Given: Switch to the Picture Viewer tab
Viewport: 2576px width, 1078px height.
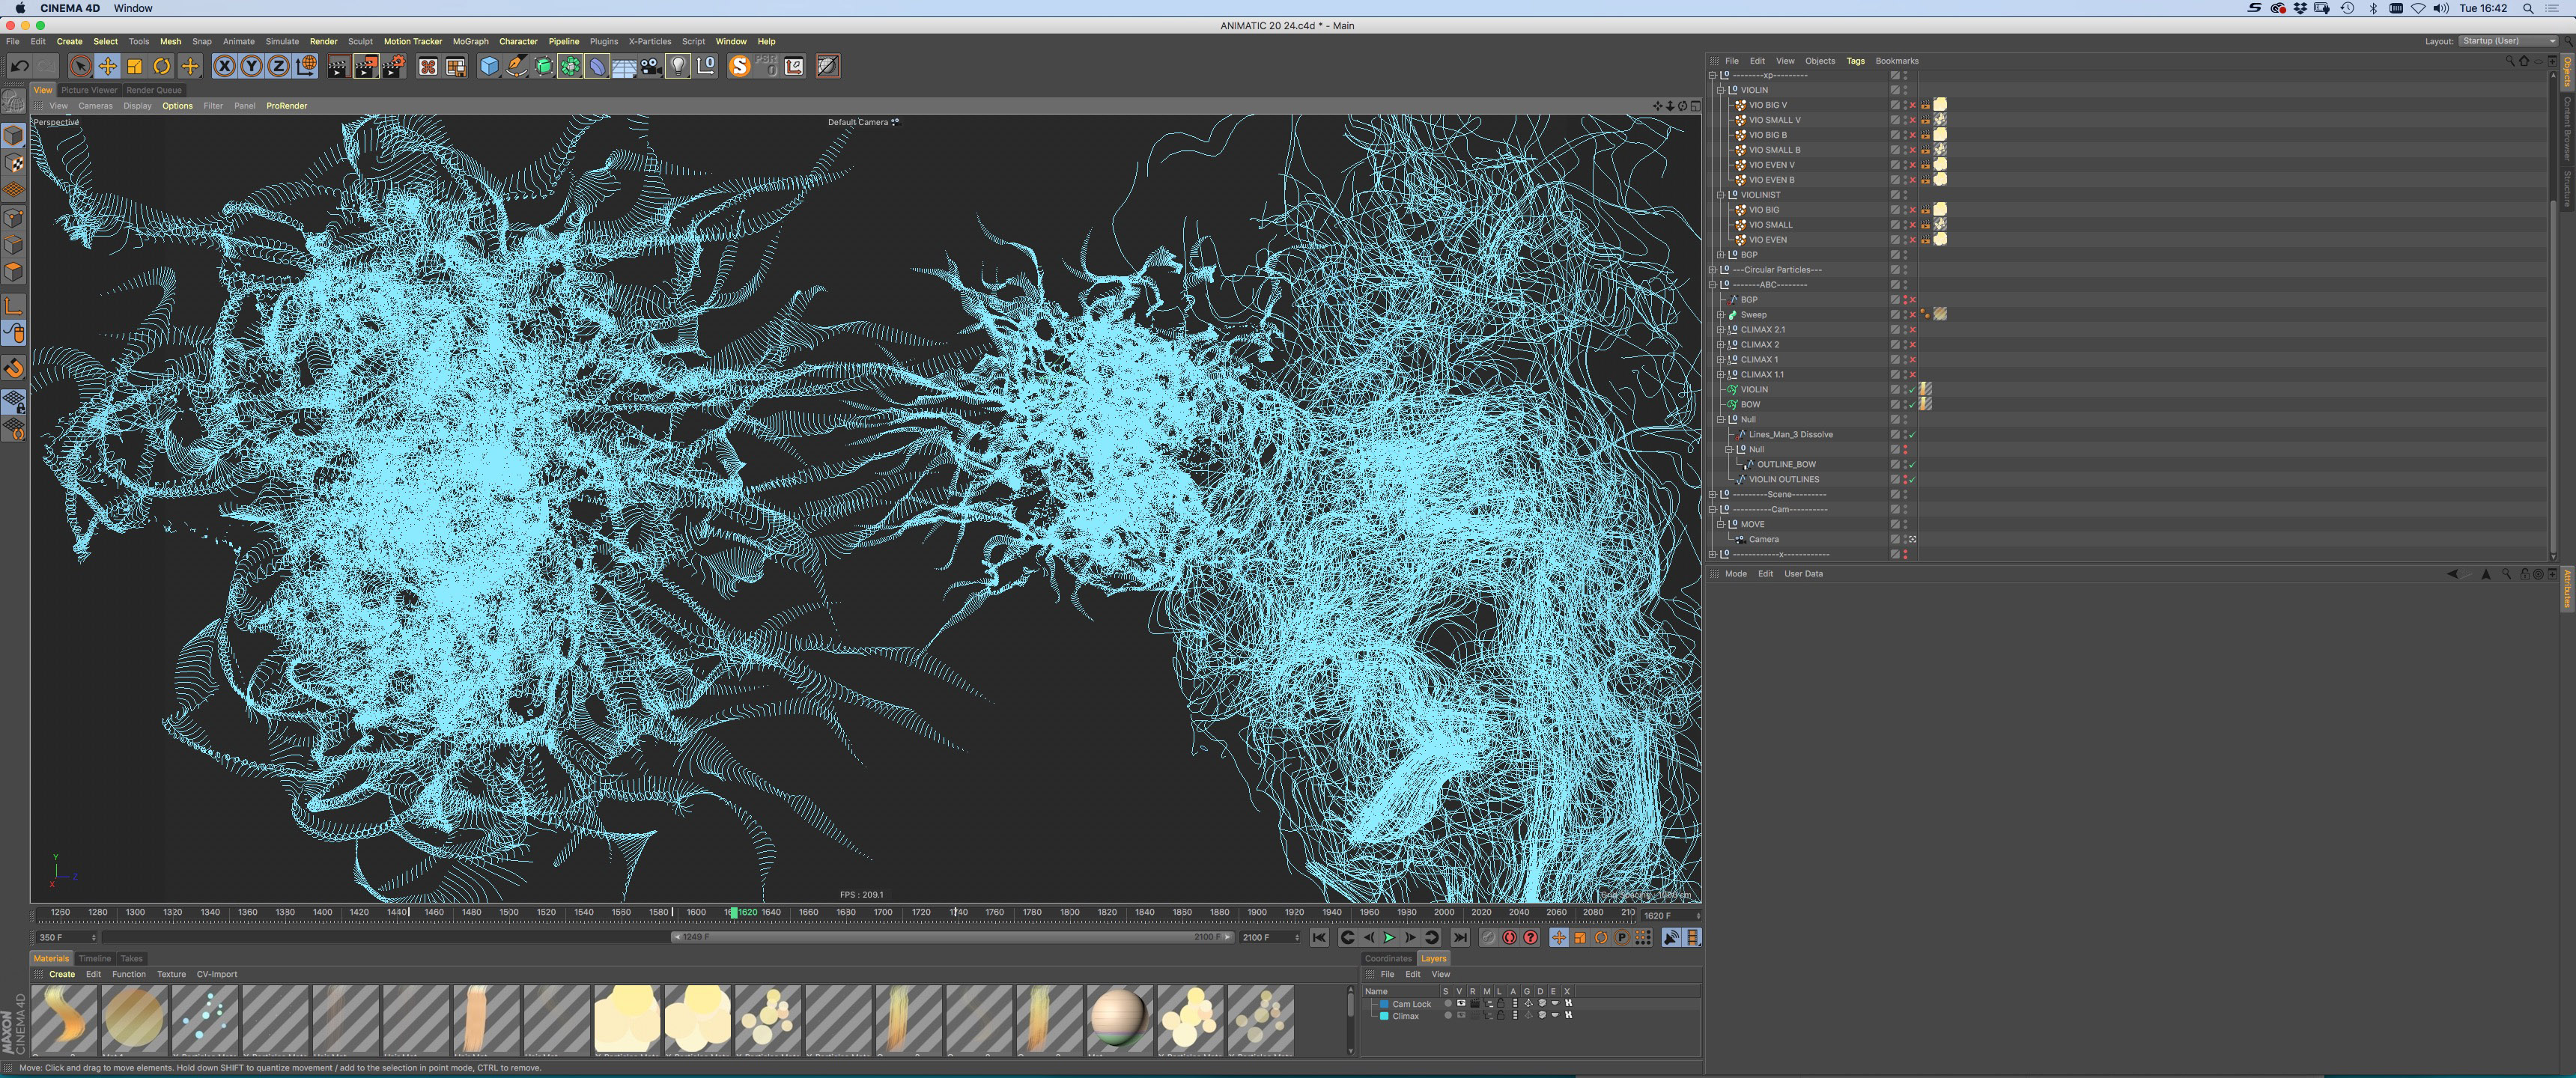Looking at the screenshot, I should pos(89,90).
